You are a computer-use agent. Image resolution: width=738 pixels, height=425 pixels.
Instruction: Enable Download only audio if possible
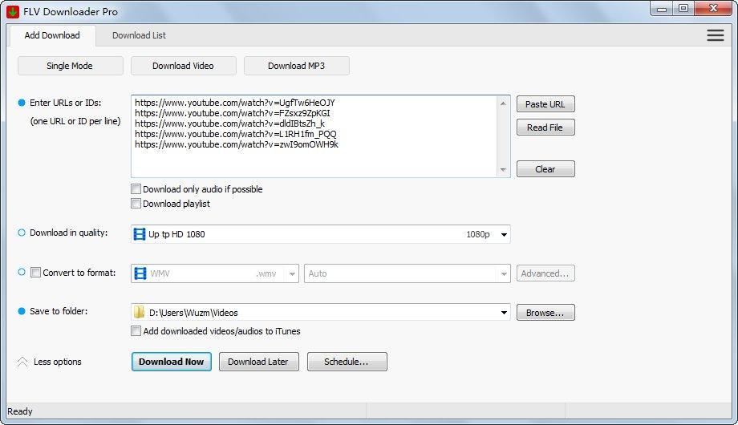tap(136, 189)
